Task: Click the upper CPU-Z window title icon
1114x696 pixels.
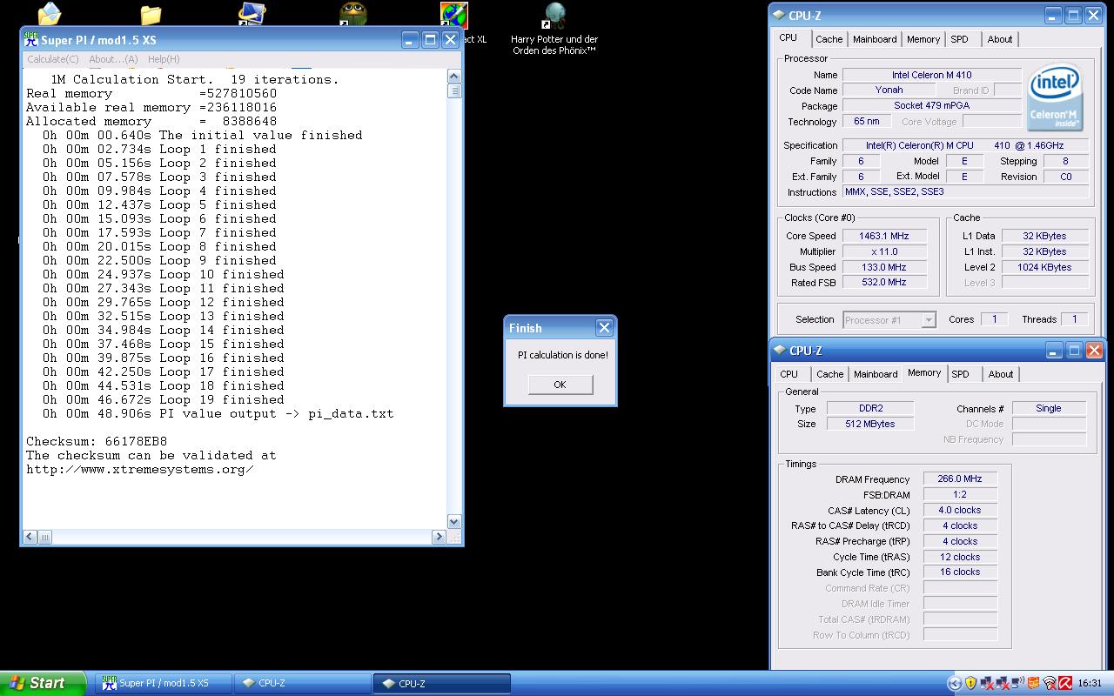Action: pyautogui.click(x=779, y=15)
